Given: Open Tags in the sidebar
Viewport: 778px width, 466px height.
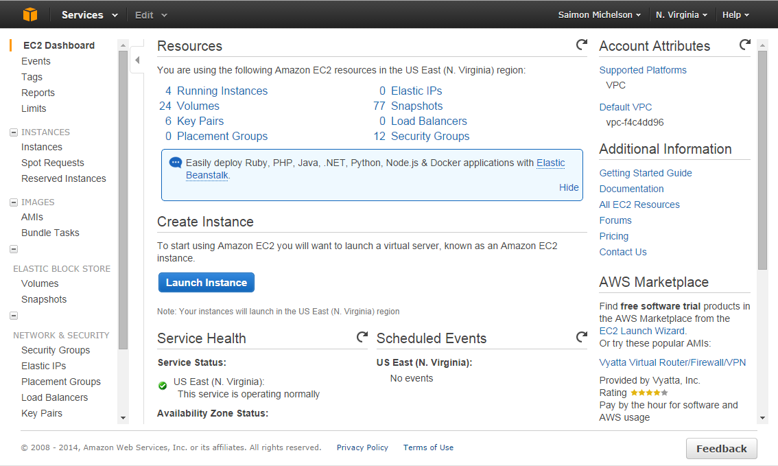Looking at the screenshot, I should tap(32, 77).
